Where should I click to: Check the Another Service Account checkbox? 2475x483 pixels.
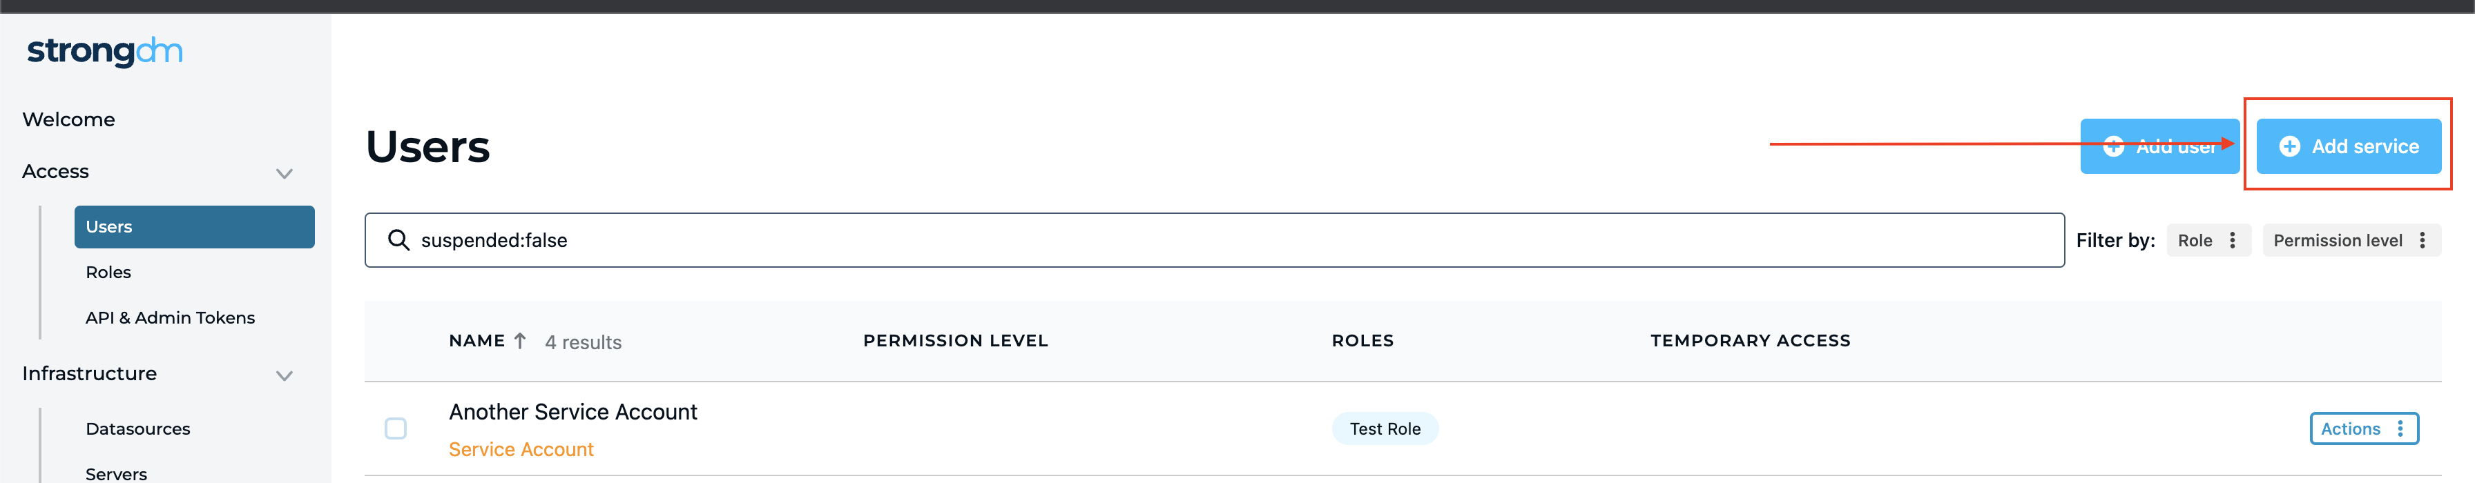[395, 428]
